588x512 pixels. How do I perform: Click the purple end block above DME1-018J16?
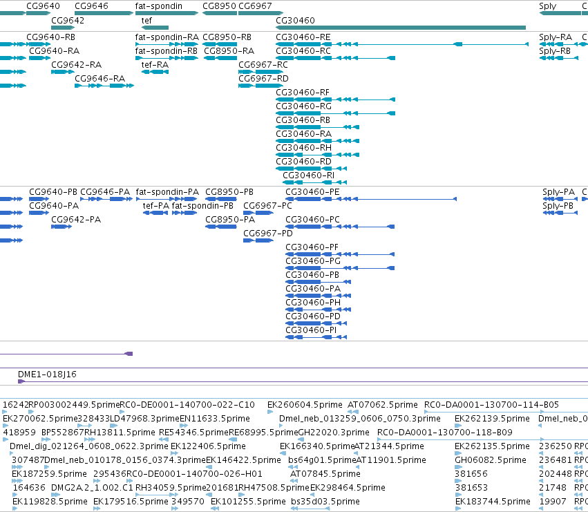(x=129, y=354)
